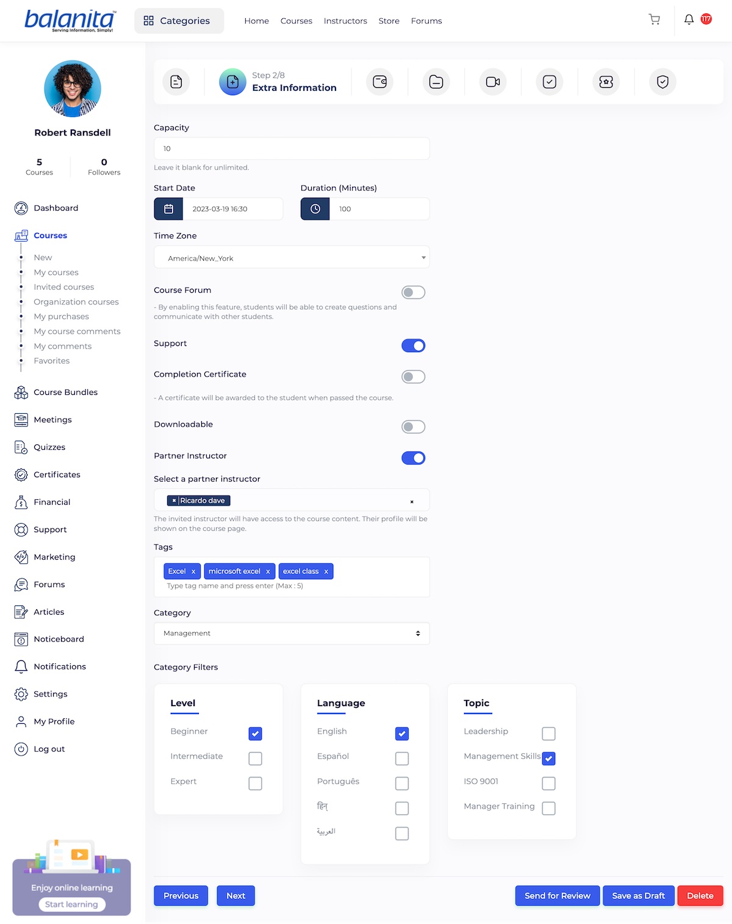The image size is (732, 924).
Task: Remove the 'microsoft excel' tag
Action: 268,572
